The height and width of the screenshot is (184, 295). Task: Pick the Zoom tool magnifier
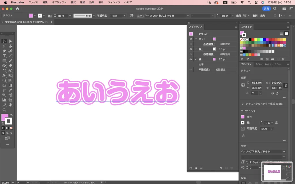click(4, 110)
